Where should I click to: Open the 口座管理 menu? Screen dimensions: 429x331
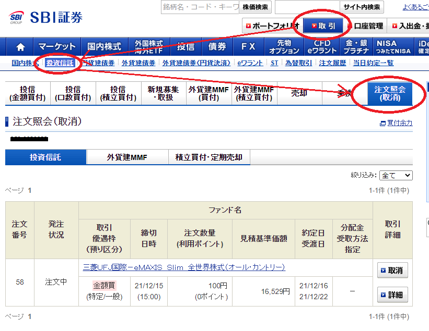(365, 26)
